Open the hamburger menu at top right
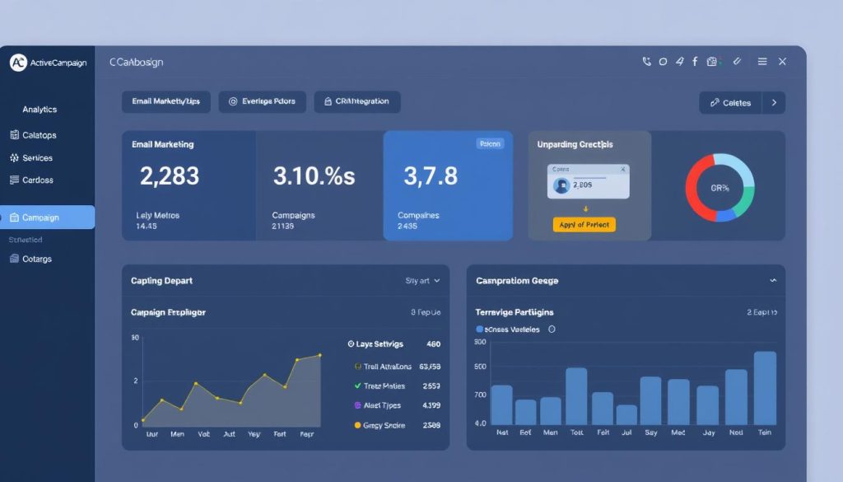This screenshot has height=482, width=843. tap(764, 61)
